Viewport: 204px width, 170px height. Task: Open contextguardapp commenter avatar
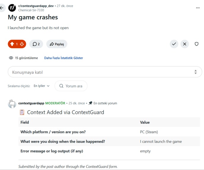coord(12,104)
